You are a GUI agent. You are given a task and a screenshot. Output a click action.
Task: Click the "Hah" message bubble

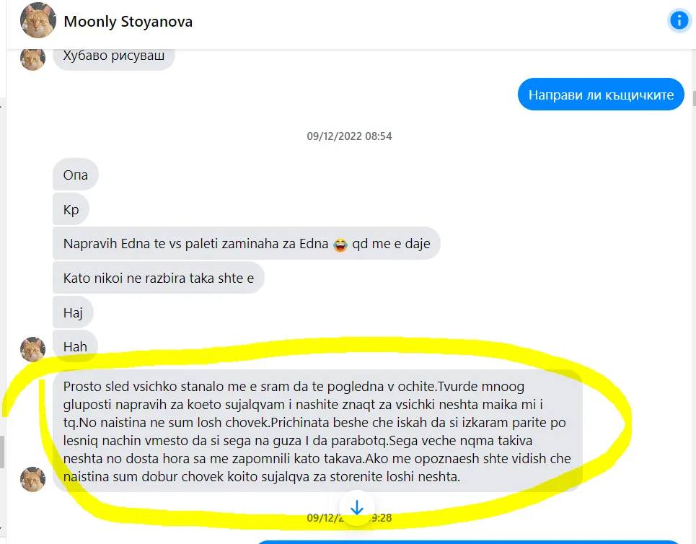(75, 346)
